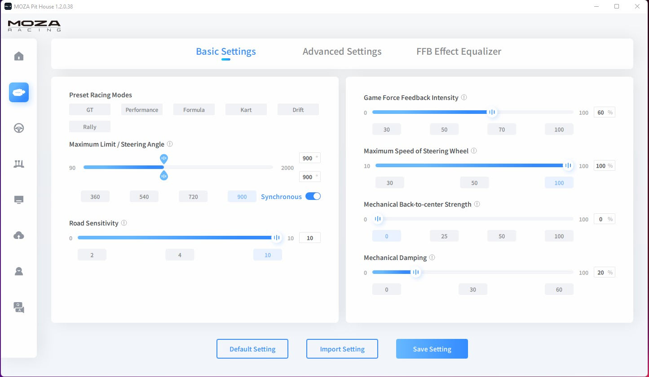Screen dimensions: 649x377
Task: Click the Save Setting button
Action: coord(432,349)
